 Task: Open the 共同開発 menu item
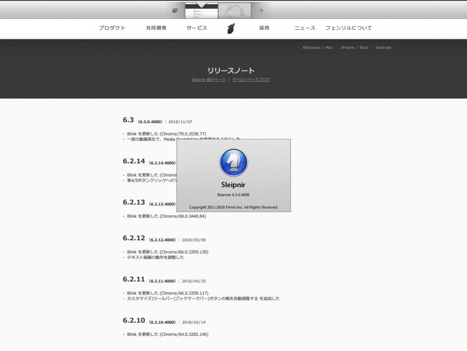(156, 28)
